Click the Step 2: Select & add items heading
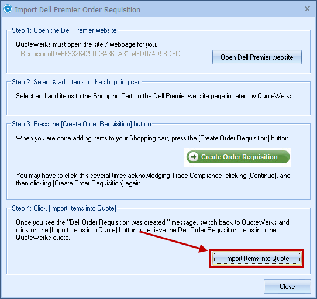 pos(77,82)
